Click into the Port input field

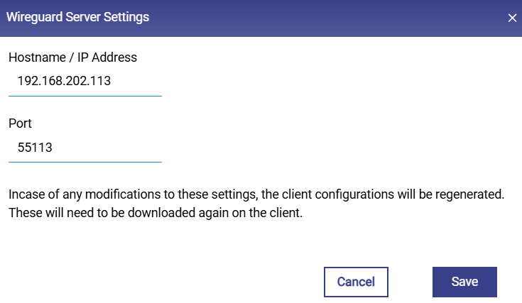tap(85, 148)
